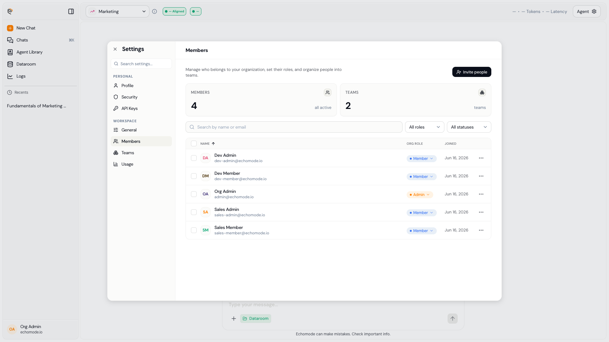Click the SM avatar for Sales Member
The image size is (609, 342).
(x=206, y=230)
